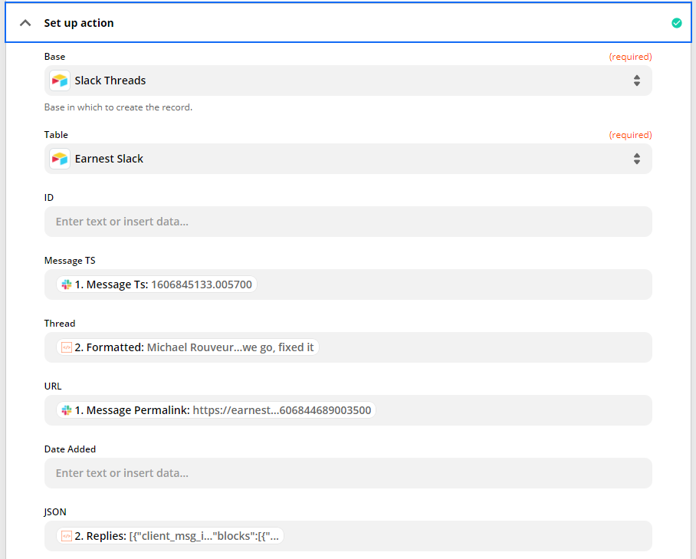The image size is (696, 559).
Task: Select the Formatted Michael Rouveur pill
Action: 187,347
